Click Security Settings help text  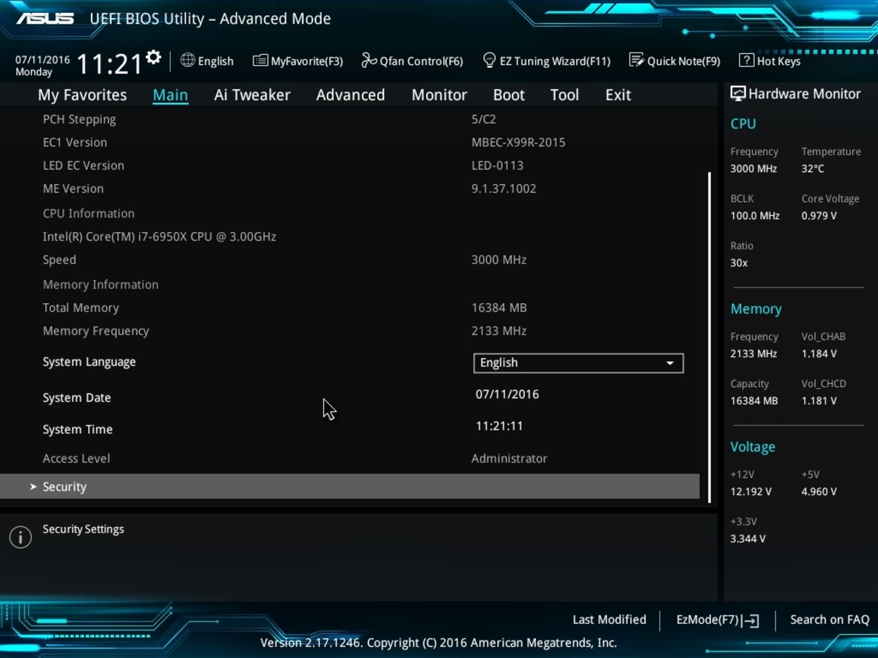83,529
